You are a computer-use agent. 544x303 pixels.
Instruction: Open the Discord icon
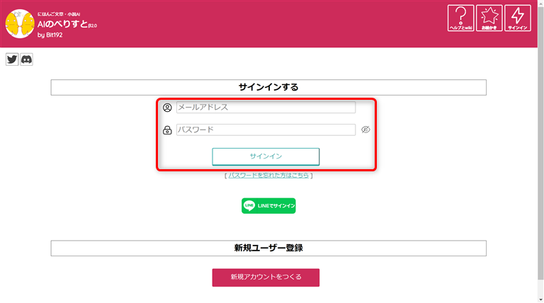coord(27,59)
